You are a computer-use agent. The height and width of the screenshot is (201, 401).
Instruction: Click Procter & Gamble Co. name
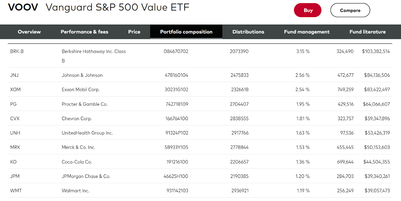tap(84, 104)
